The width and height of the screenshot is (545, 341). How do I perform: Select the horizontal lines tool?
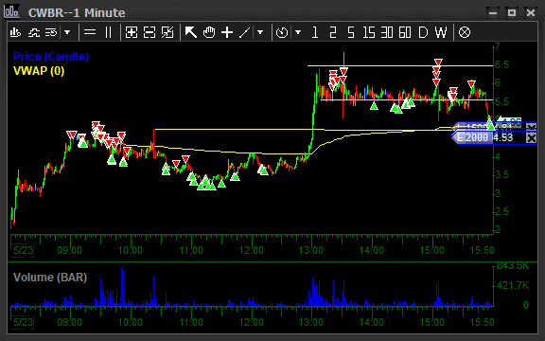(90, 33)
